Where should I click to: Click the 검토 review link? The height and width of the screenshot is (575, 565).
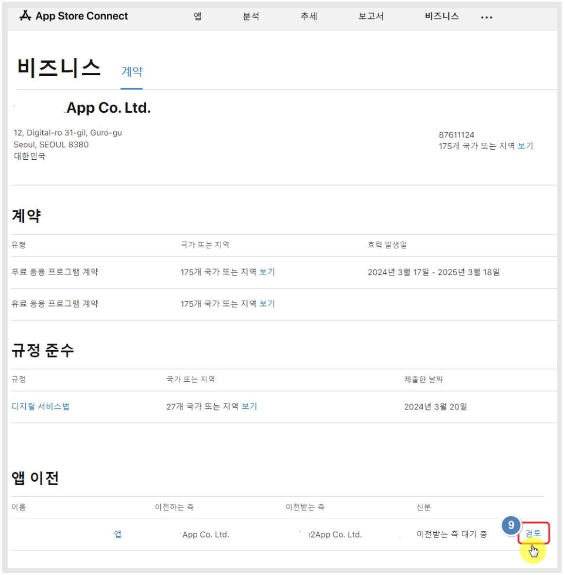[x=533, y=534]
